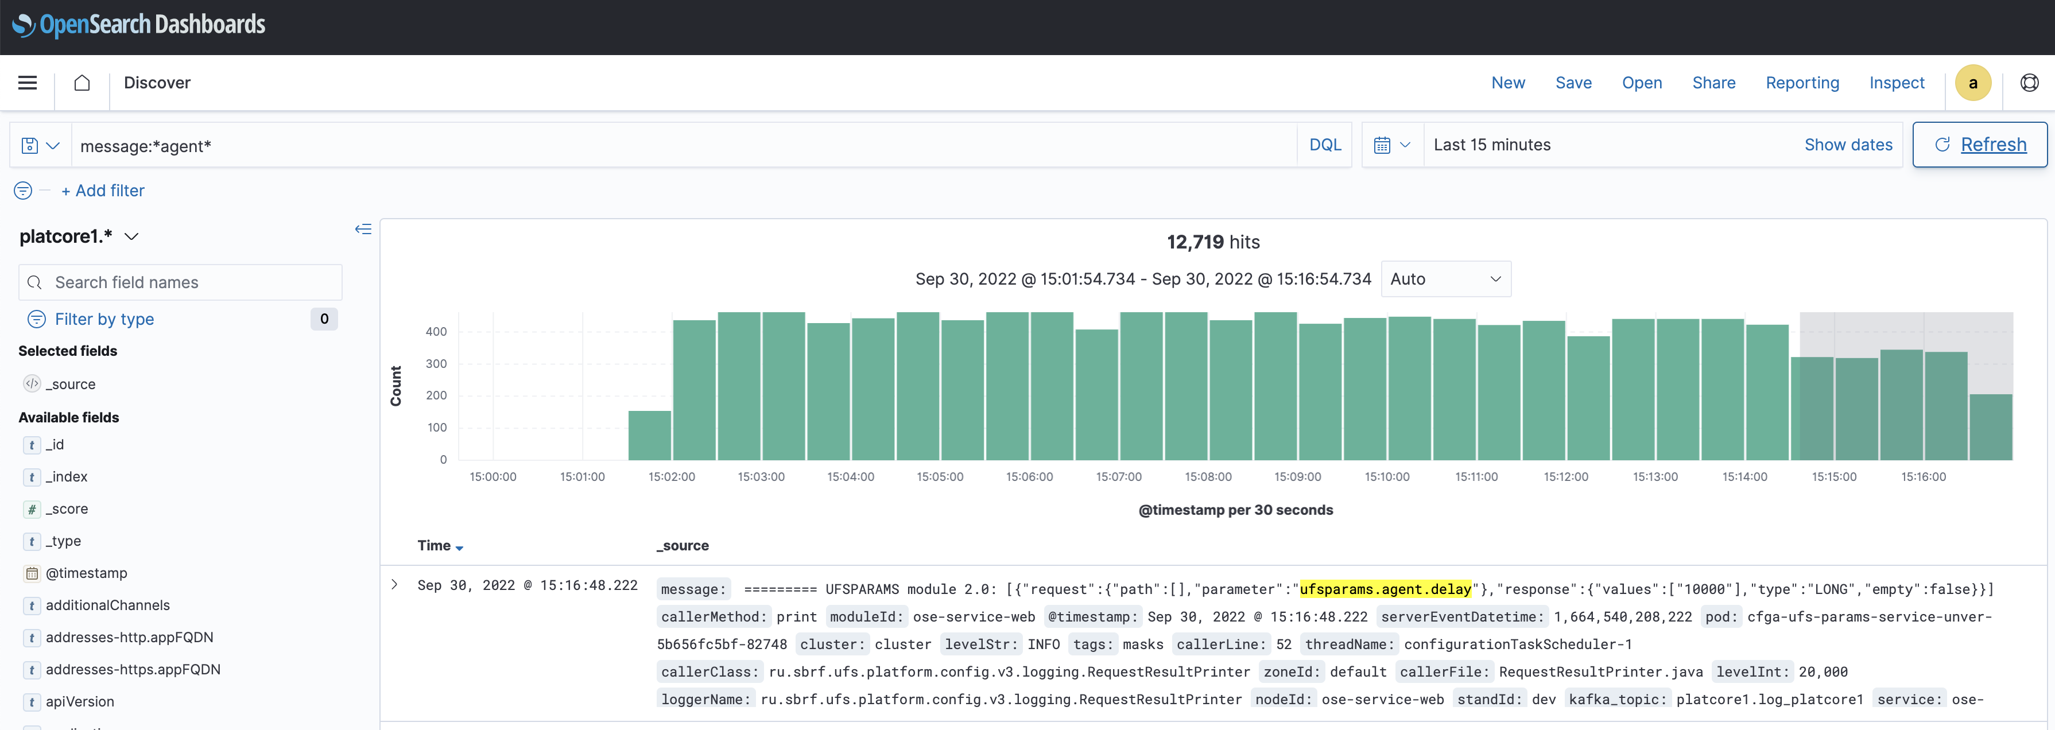The height and width of the screenshot is (730, 2055).
Task: Open the calendar quick time menu
Action: click(x=1392, y=145)
